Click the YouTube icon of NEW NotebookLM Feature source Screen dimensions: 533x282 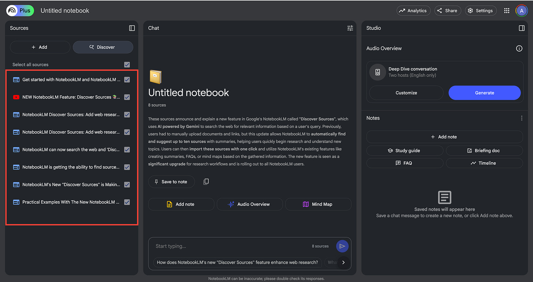[16, 97]
